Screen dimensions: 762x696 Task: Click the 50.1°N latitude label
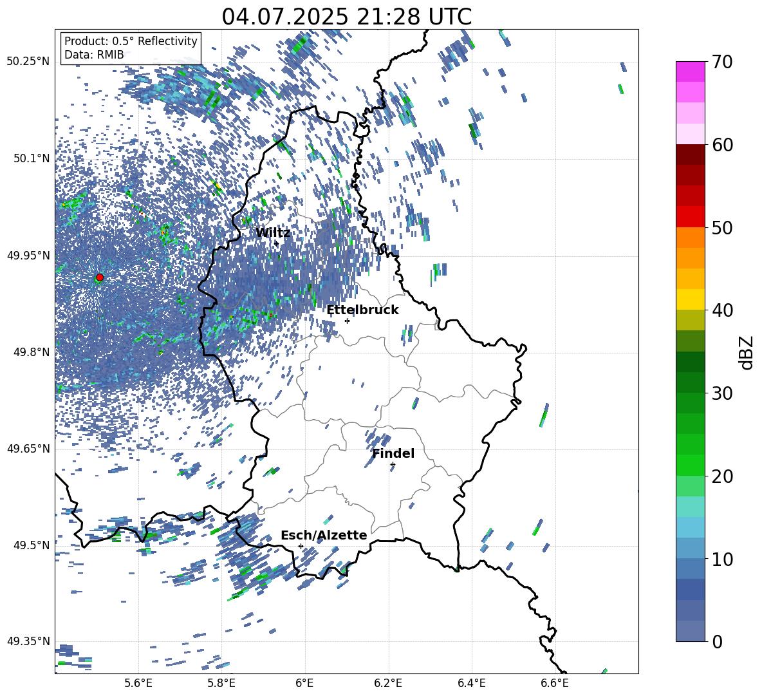(32, 158)
